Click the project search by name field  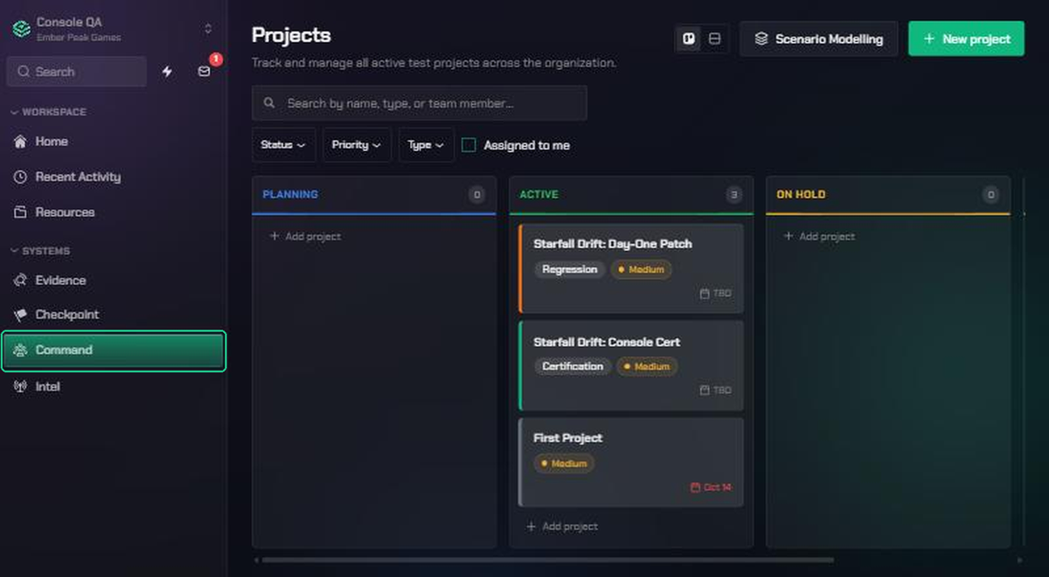tap(420, 103)
